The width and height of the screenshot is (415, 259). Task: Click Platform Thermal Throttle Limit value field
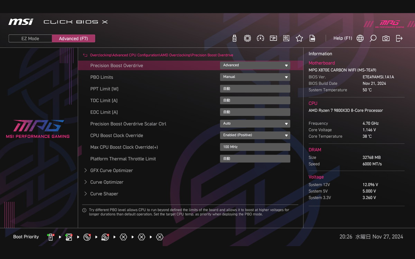pos(255,159)
